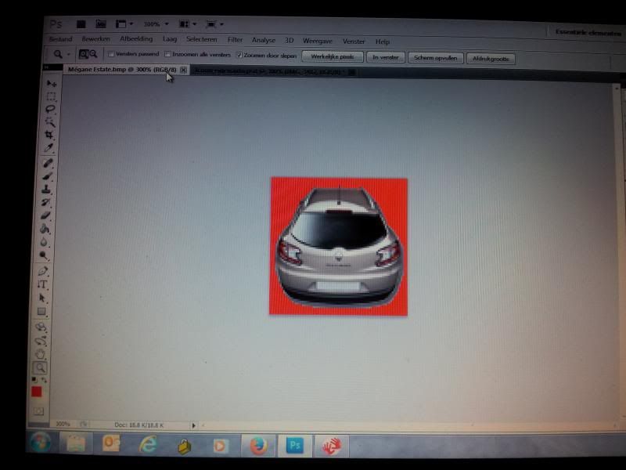The width and height of the screenshot is (626, 470).
Task: Select the Crop tool
Action: (49, 135)
